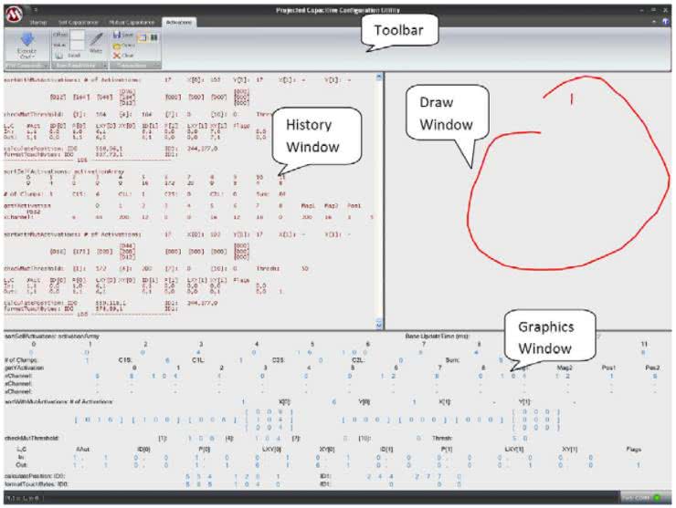This screenshot has width=676, height=508.
Task: Click the Write pen icon
Action: click(96, 39)
